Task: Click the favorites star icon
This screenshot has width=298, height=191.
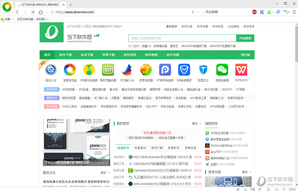Action: [x=2, y=19]
